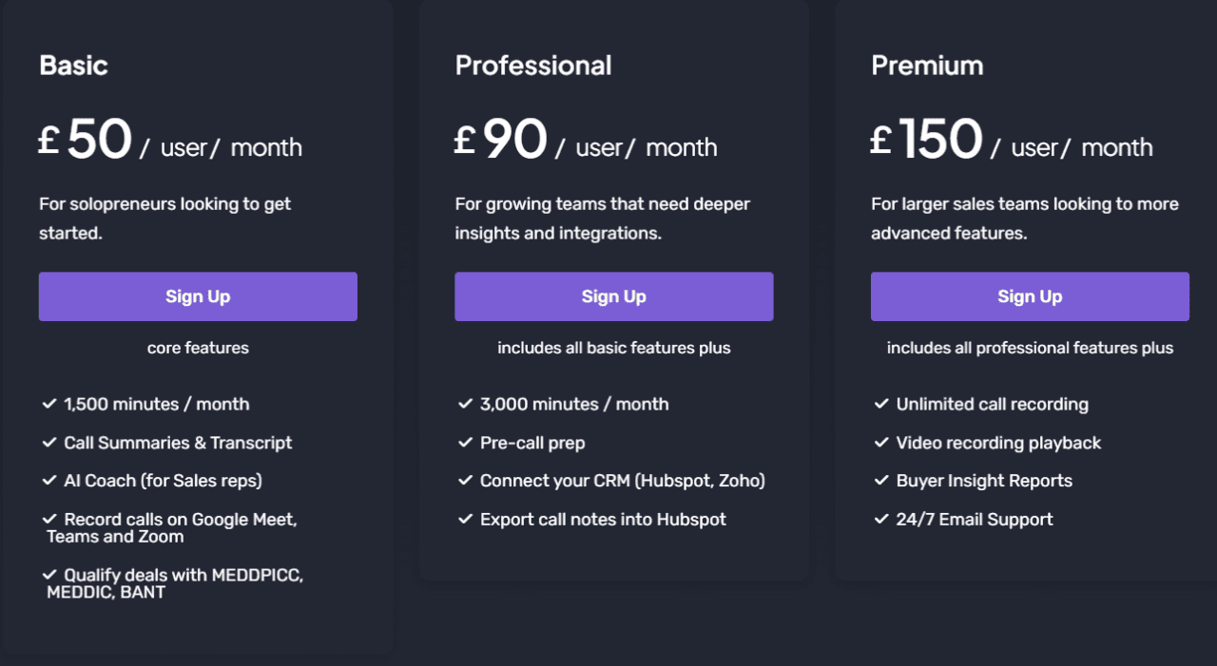Click the checkmark beside AI Coach feature
The width and height of the screenshot is (1217, 666).
pos(50,480)
